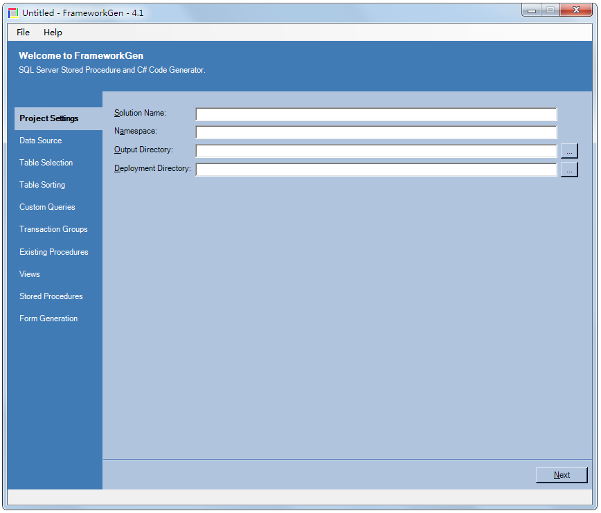Open Existing Procedures page
This screenshot has width=601, height=513.
54,252
